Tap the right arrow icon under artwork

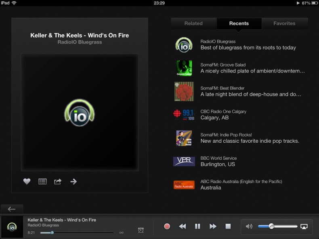pos(73,181)
